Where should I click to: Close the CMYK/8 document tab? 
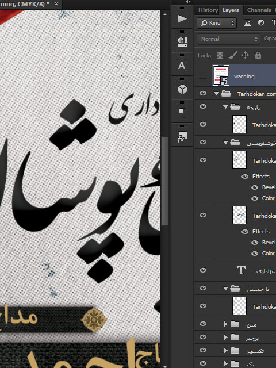56,4
